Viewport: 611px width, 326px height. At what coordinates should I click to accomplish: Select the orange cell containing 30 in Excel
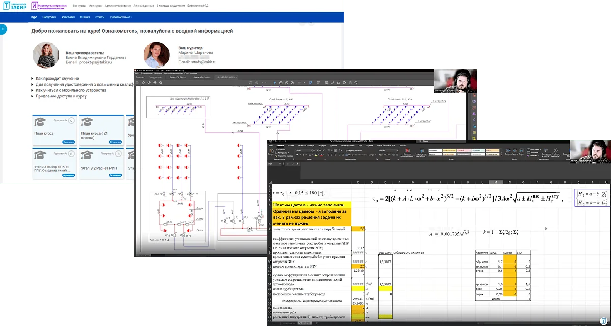point(357,229)
